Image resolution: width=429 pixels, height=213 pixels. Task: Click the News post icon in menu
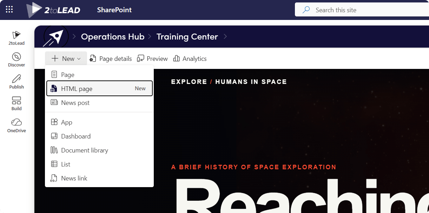coord(54,102)
